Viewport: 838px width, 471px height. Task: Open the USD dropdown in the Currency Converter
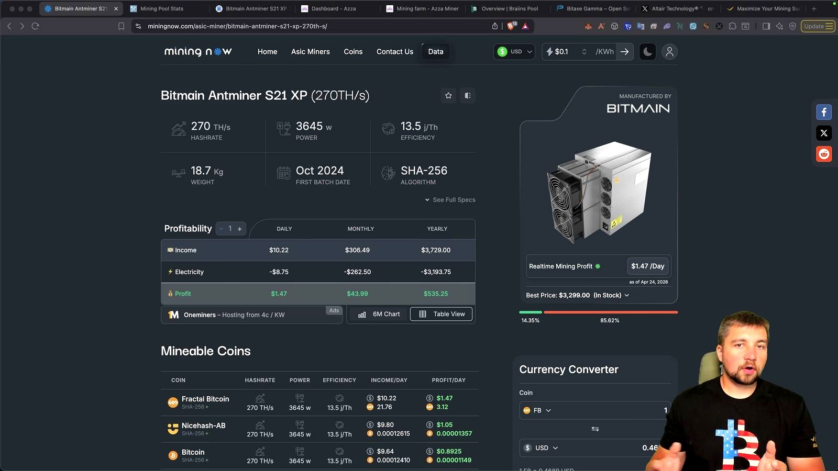541,448
